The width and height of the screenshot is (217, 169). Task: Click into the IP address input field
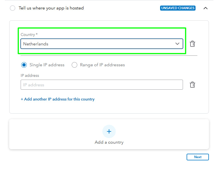pyautogui.click(x=102, y=85)
